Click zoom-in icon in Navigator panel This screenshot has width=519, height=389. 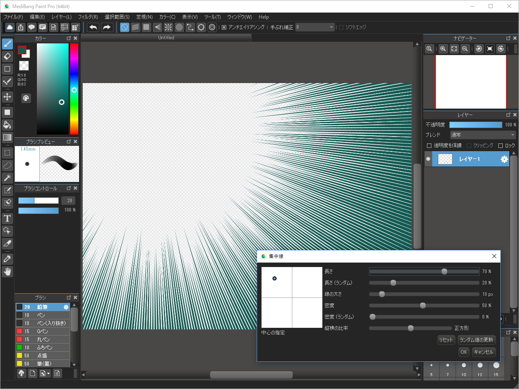tap(443, 49)
